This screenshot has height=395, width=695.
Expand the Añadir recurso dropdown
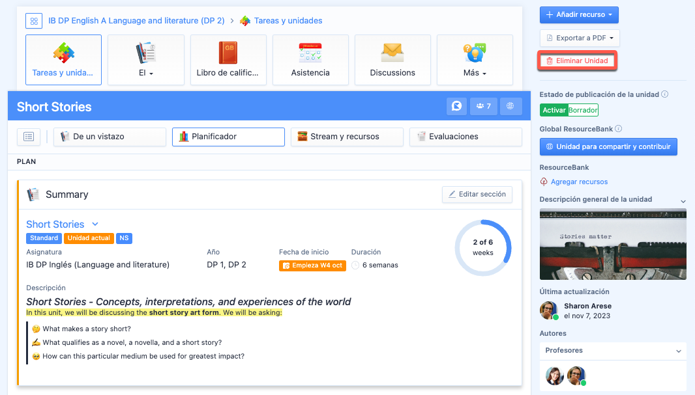pos(579,15)
